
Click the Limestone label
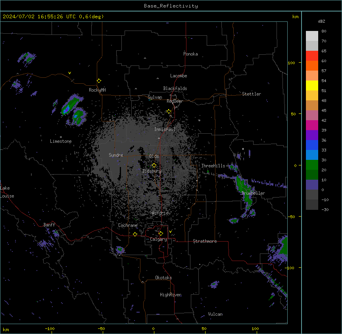61,141
